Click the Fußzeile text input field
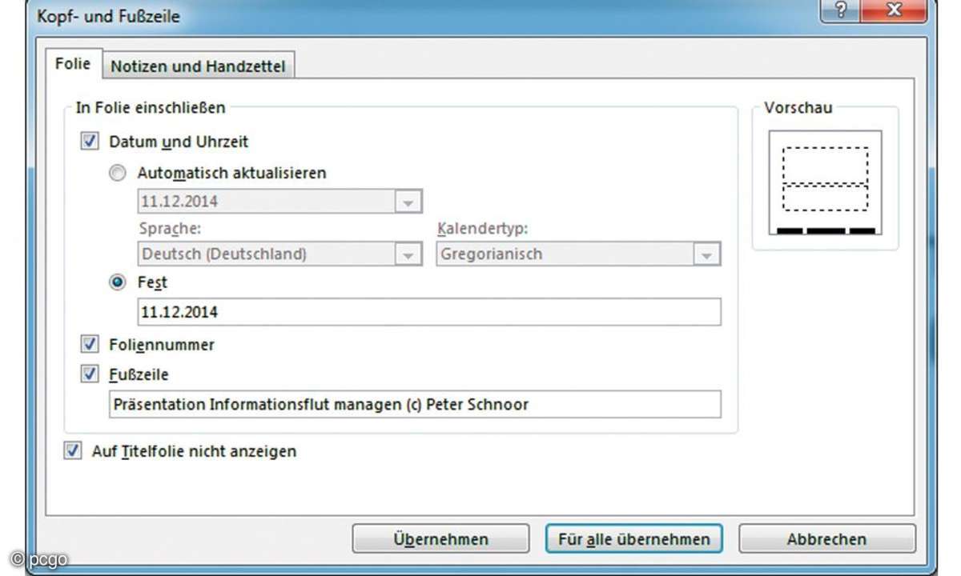This screenshot has height=576, width=961. click(415, 404)
